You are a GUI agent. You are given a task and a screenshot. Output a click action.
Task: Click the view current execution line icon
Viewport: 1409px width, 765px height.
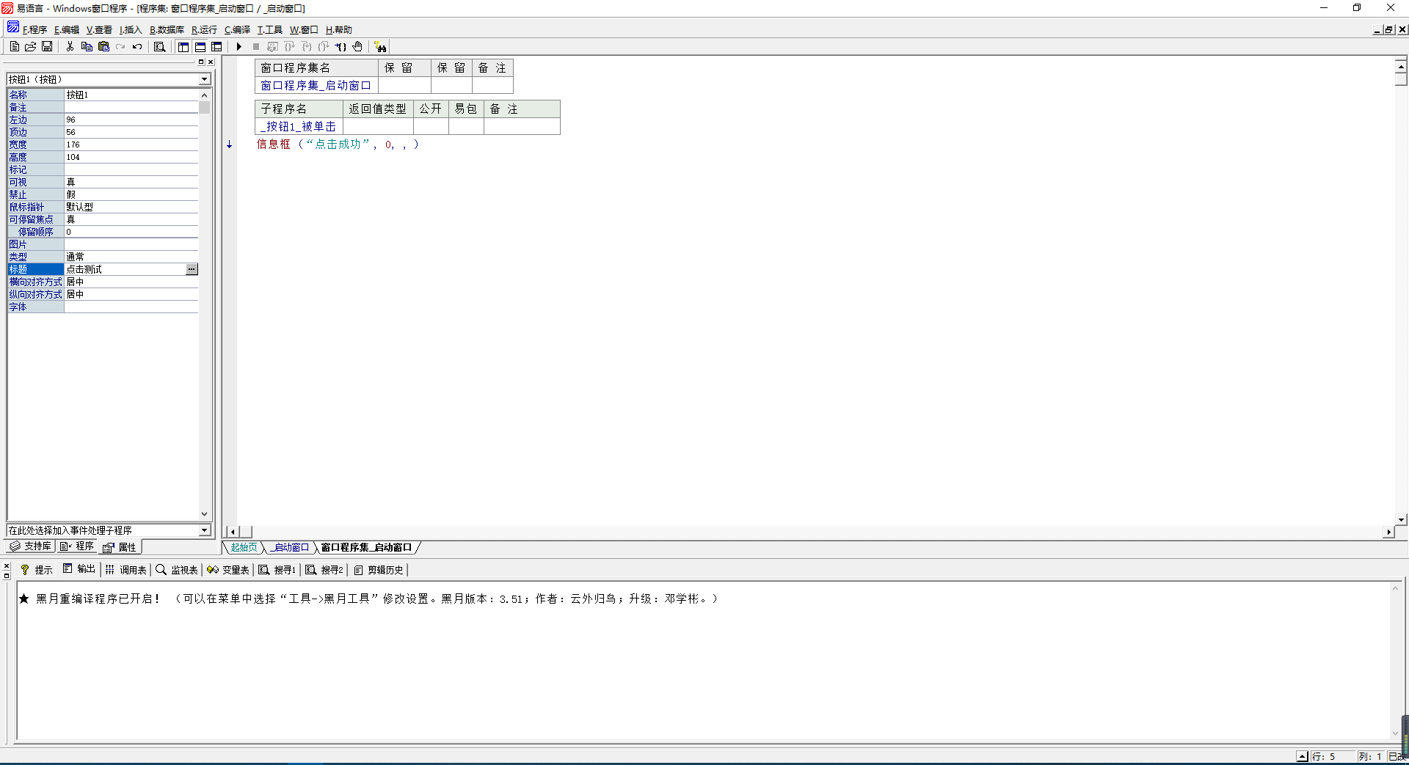point(273,46)
